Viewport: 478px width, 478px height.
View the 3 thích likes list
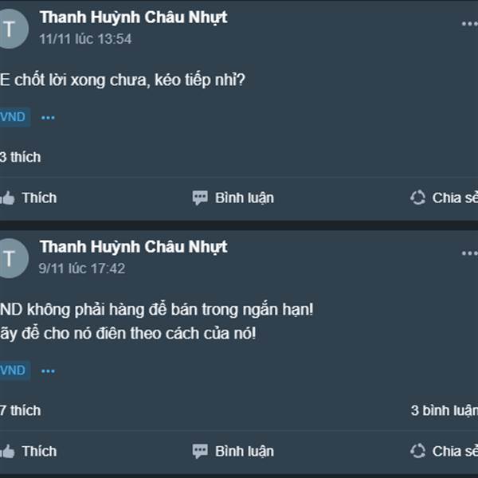21,157
